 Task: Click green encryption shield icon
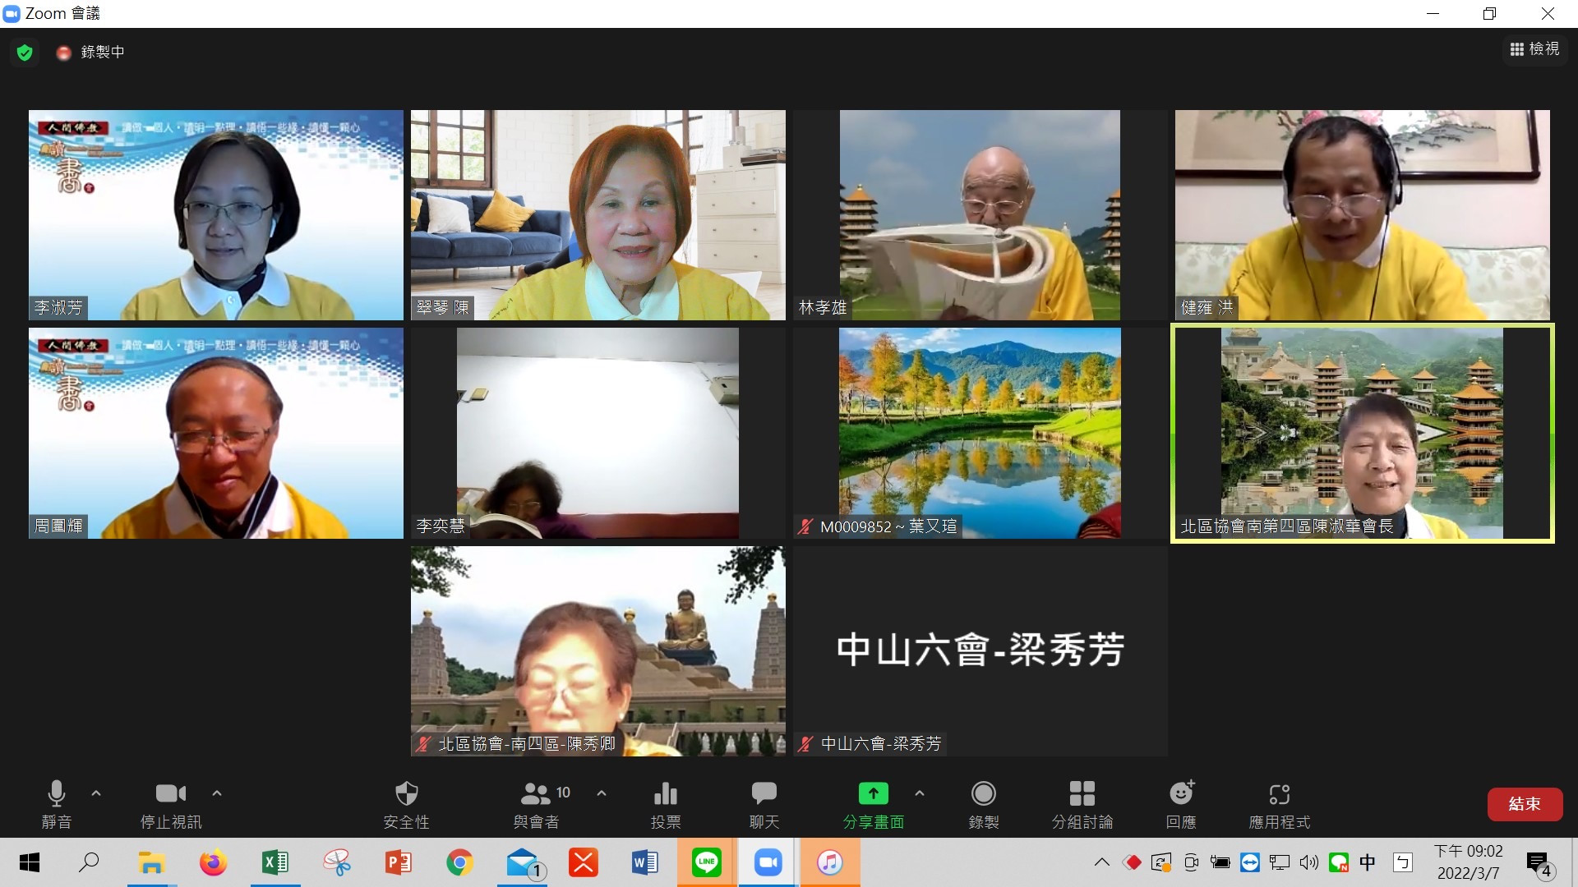(x=25, y=53)
